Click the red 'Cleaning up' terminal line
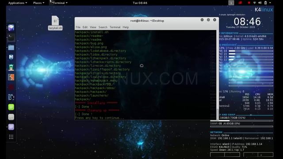283x159 pixels. tap(97, 110)
